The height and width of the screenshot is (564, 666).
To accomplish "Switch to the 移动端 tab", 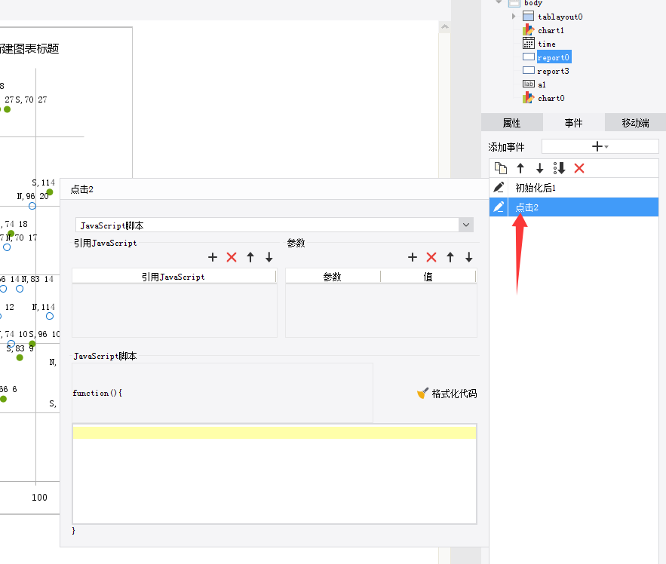I will [x=635, y=123].
